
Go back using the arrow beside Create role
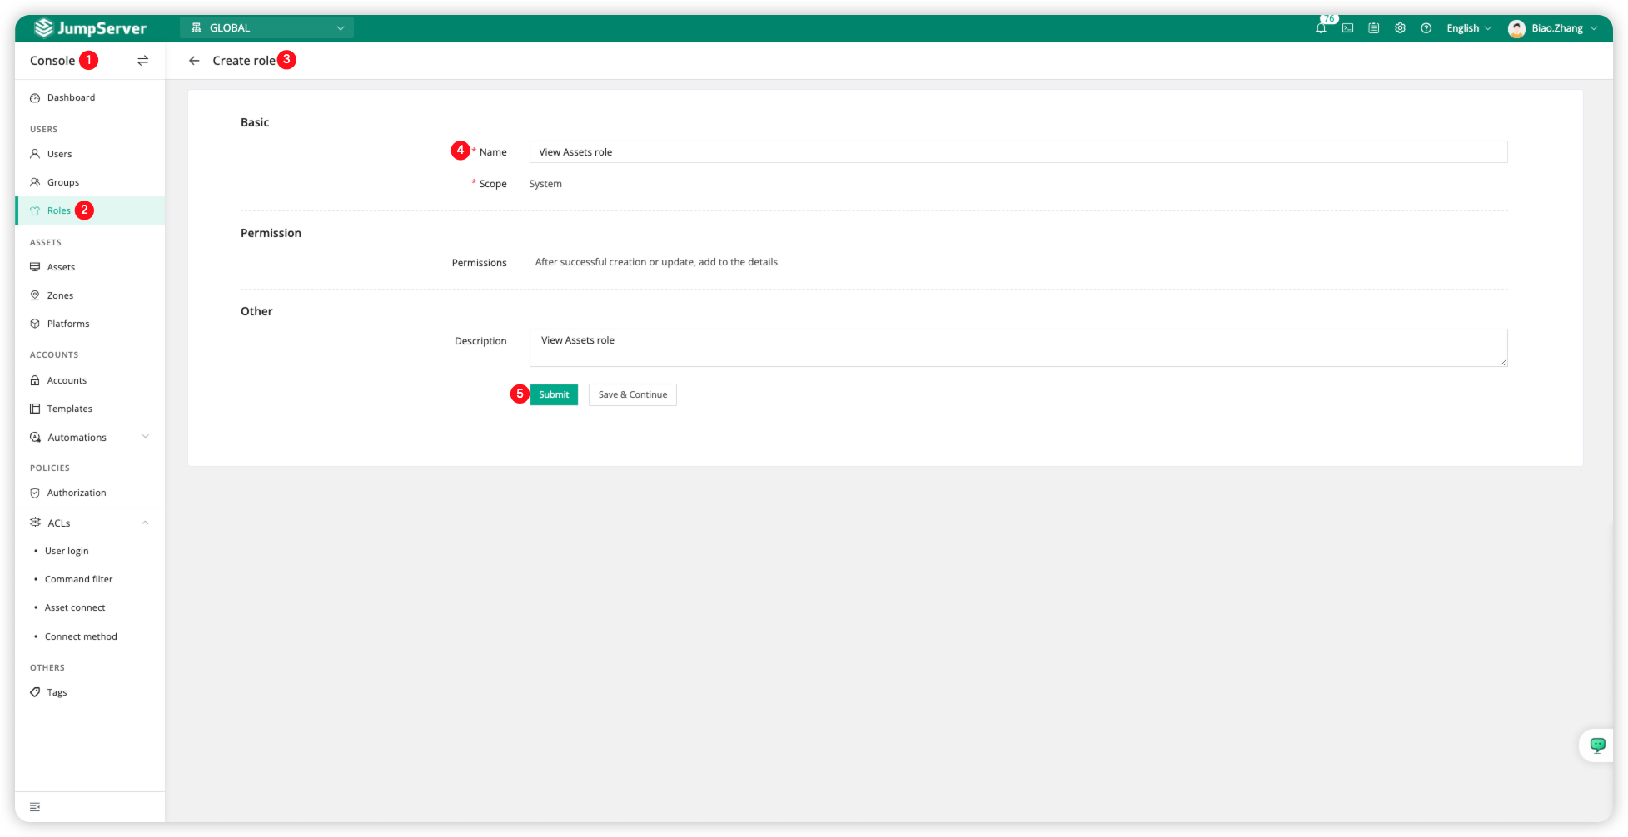coord(194,61)
